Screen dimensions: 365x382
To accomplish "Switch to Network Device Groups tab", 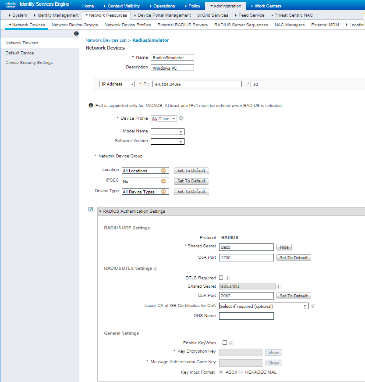I will tap(74, 25).
